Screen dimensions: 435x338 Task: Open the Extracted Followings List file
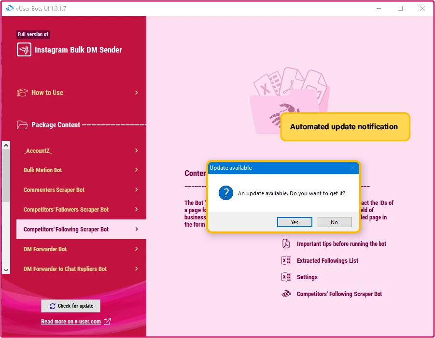[x=327, y=261]
